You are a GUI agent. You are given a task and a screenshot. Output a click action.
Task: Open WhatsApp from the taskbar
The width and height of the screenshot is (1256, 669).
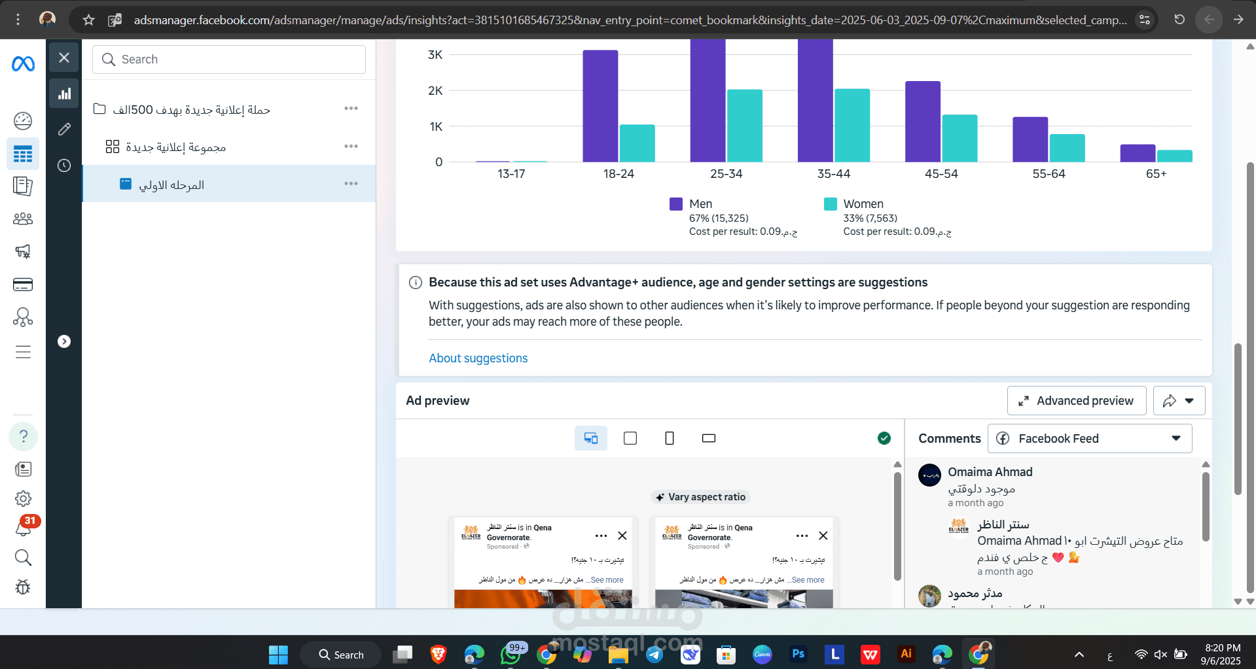coord(511,654)
